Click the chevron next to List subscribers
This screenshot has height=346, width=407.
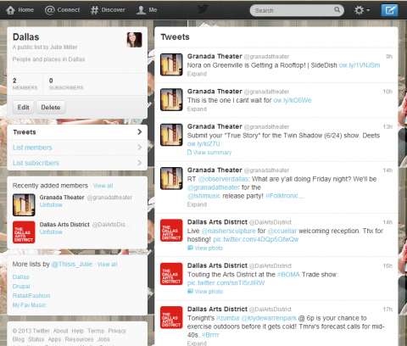click(140, 163)
